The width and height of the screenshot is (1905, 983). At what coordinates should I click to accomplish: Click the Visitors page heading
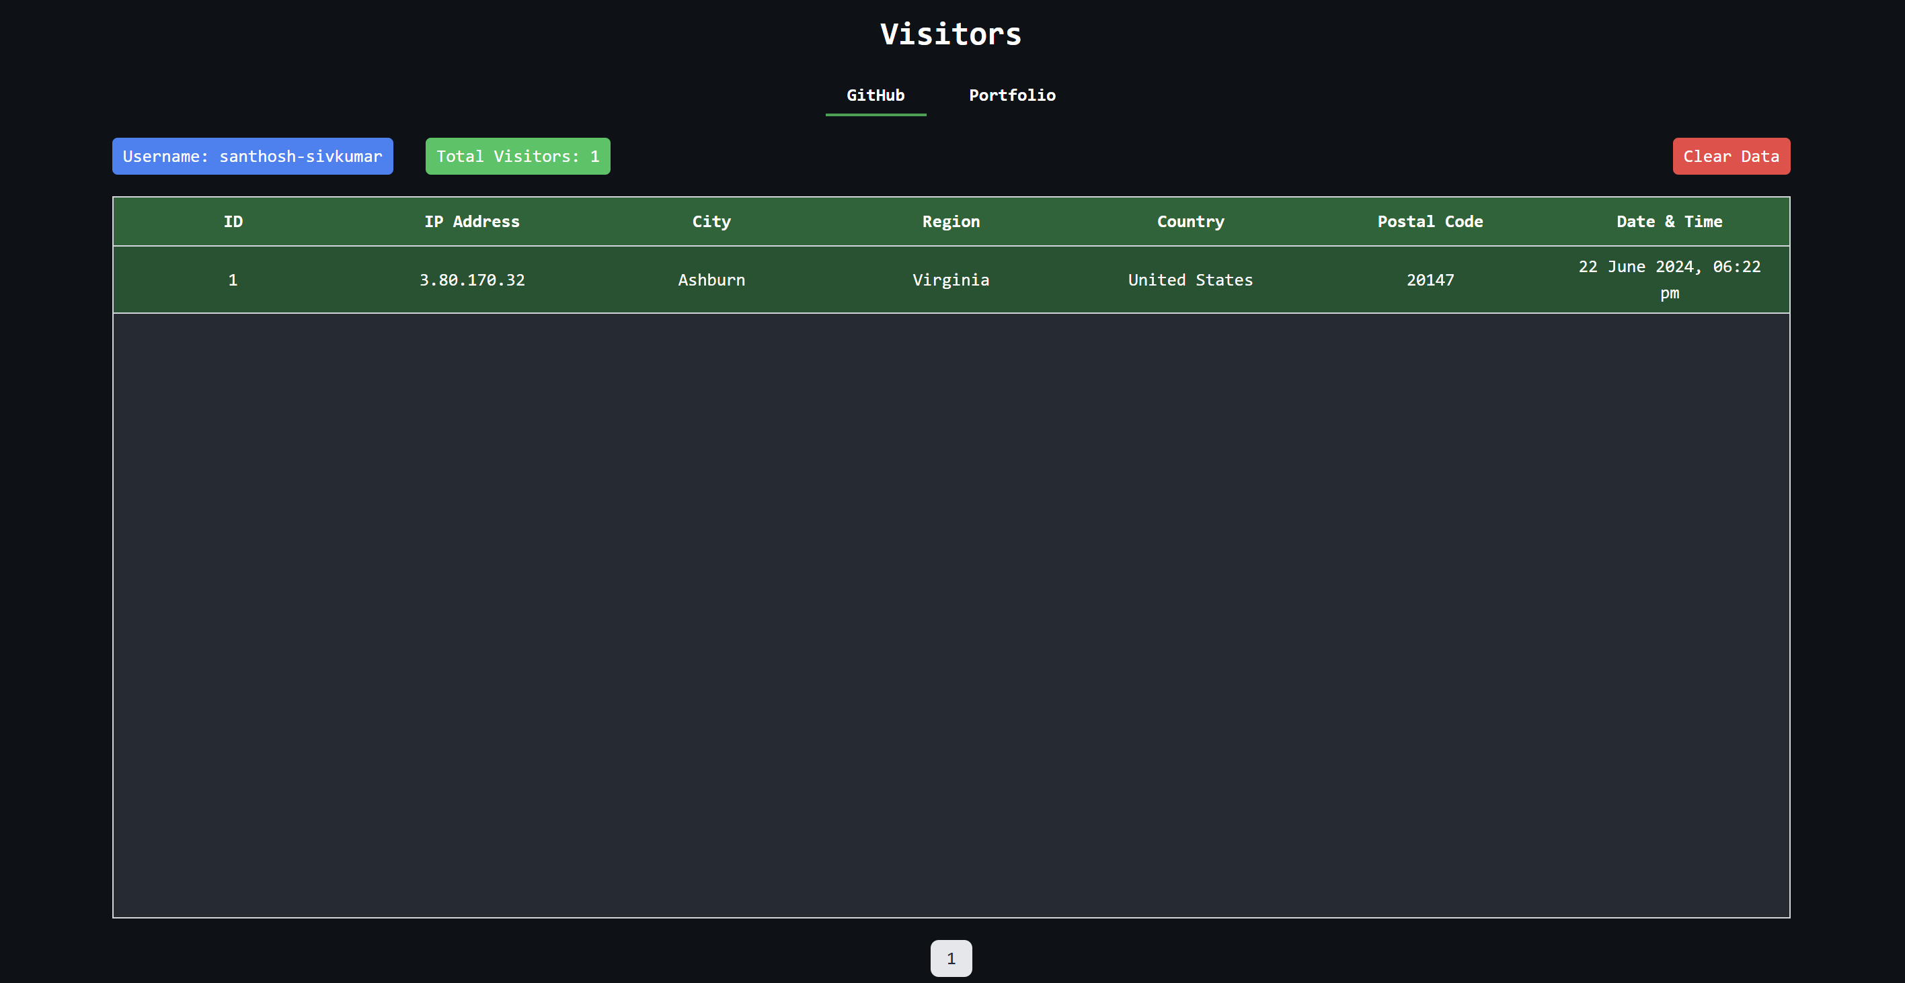coord(951,35)
